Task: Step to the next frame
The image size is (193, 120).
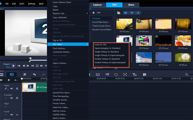Action: (28, 66)
